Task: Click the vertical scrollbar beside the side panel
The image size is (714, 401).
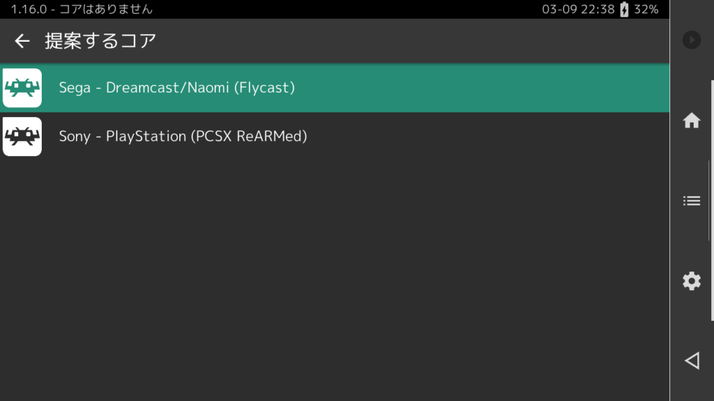Action: 712,200
